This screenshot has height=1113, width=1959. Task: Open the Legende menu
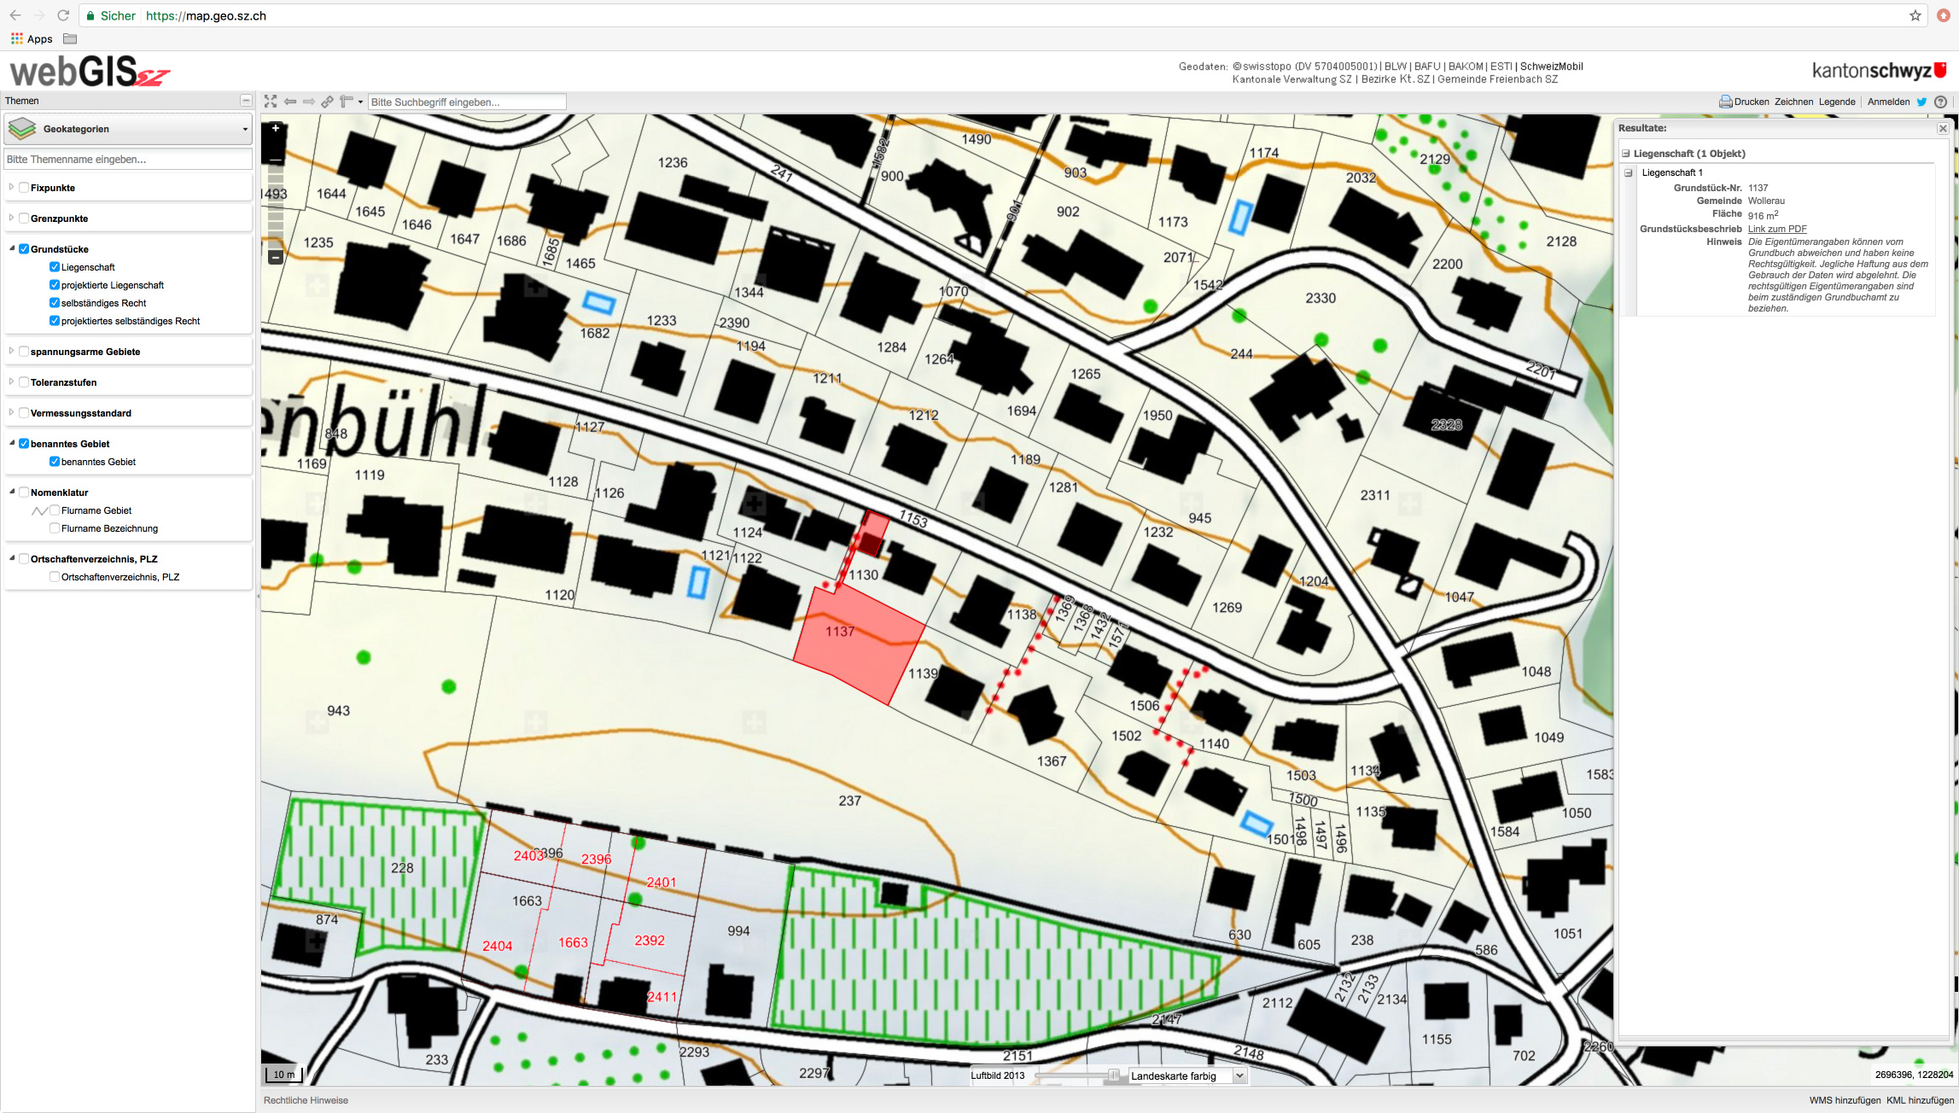1837,102
